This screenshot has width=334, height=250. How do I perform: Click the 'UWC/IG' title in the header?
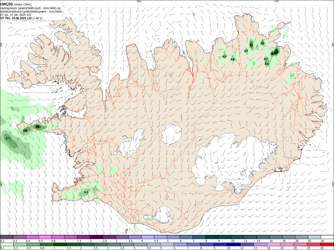pos(6,4)
